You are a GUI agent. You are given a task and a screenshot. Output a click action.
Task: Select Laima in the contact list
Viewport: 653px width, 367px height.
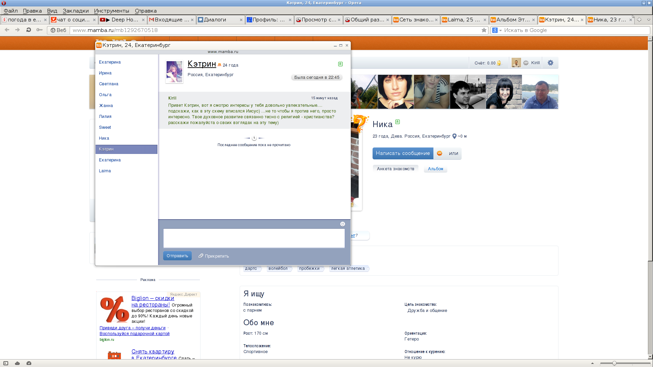(105, 171)
